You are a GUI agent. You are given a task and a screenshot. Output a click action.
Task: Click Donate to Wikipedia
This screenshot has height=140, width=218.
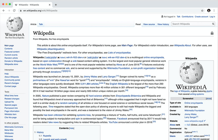coord(13,61)
